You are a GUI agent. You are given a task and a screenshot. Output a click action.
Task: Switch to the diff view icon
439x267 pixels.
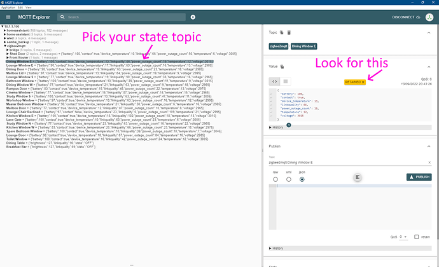coord(285,81)
